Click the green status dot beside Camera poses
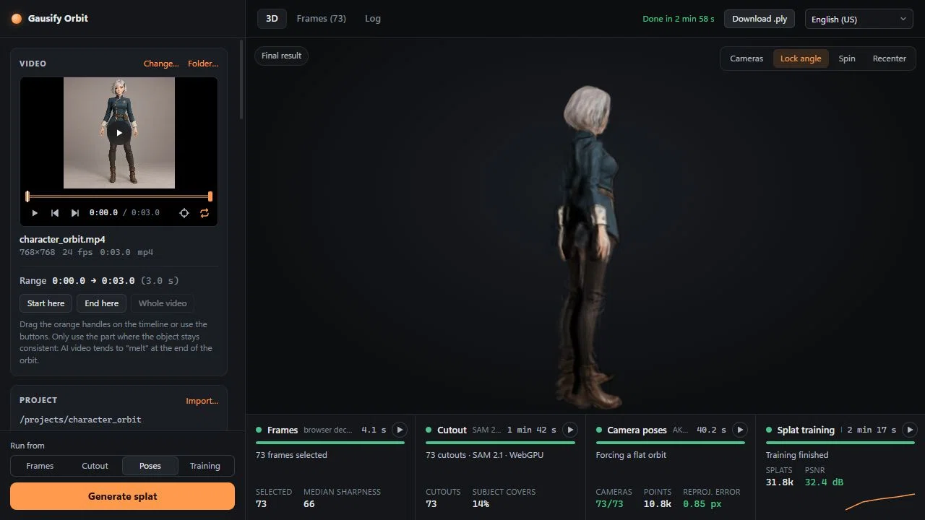 pyautogui.click(x=599, y=430)
